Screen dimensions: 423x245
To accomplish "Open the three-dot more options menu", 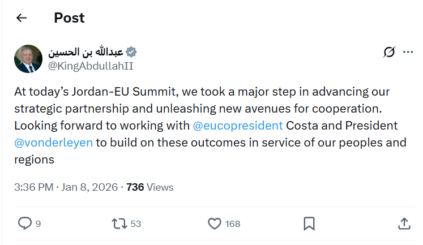I will coord(408,53).
